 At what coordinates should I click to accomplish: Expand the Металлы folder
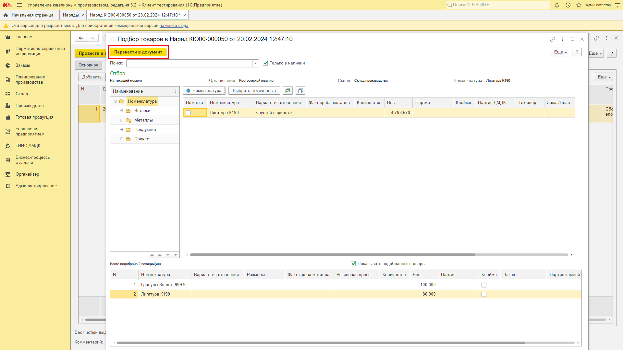click(122, 120)
